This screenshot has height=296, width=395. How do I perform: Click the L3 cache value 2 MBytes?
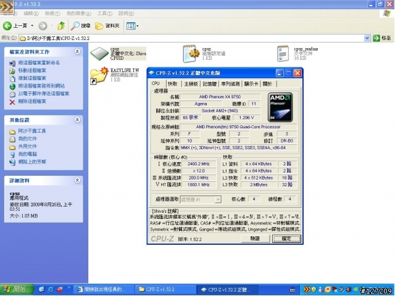[259, 185]
